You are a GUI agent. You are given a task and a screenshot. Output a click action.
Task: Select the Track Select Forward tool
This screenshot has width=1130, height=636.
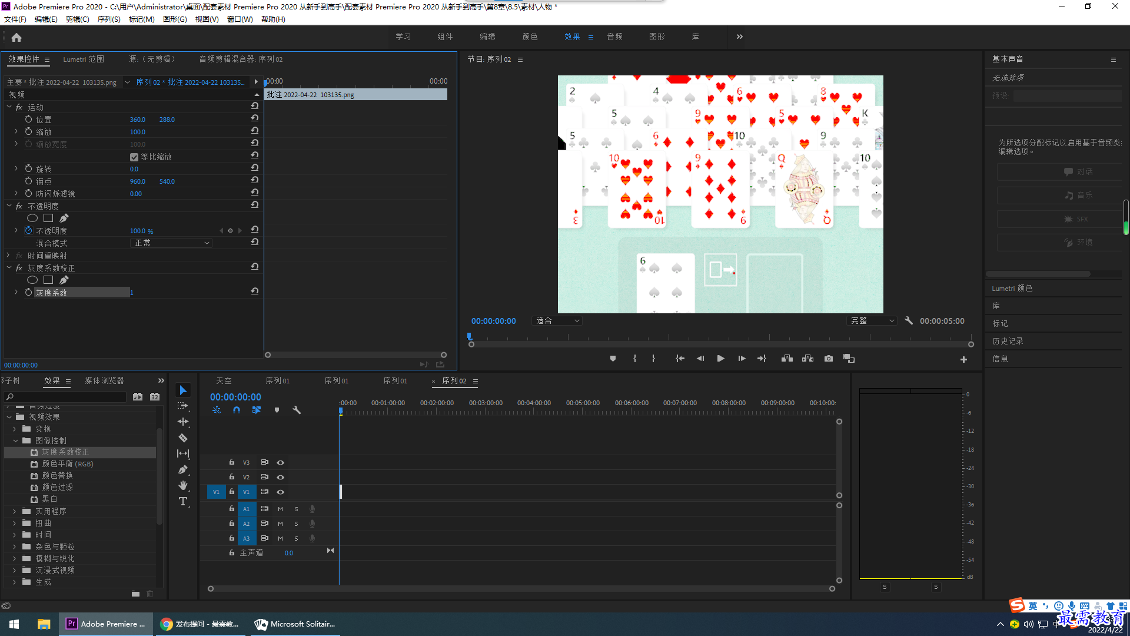tap(183, 406)
